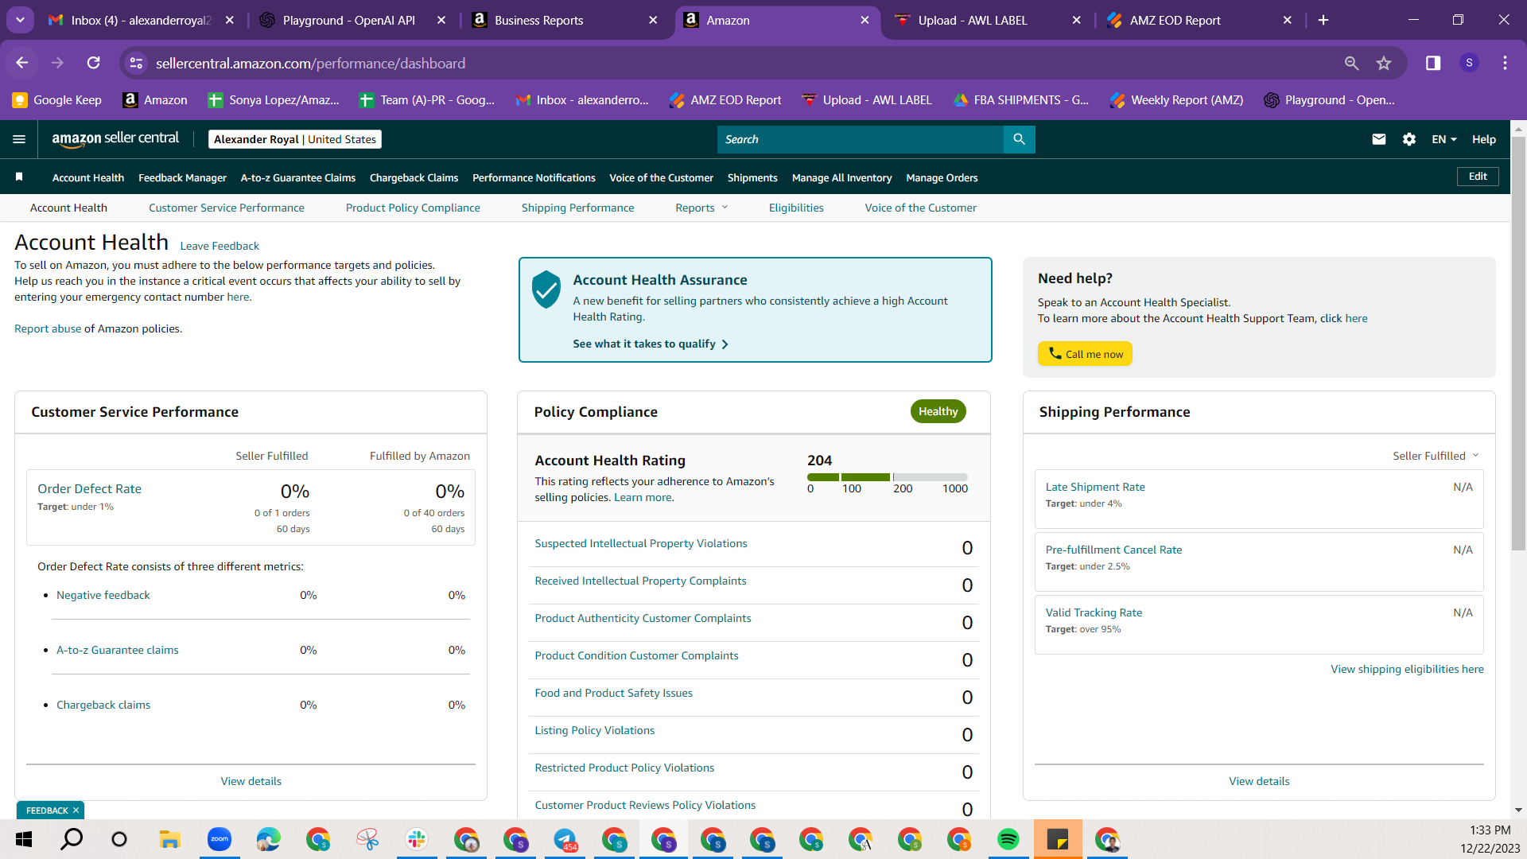The height and width of the screenshot is (859, 1527).
Task: Switch to the AMZ EOD Report browser tab
Action: 1199,20
